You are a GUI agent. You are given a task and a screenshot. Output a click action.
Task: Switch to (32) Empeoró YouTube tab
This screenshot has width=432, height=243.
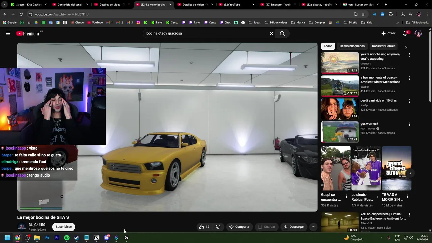click(278, 5)
